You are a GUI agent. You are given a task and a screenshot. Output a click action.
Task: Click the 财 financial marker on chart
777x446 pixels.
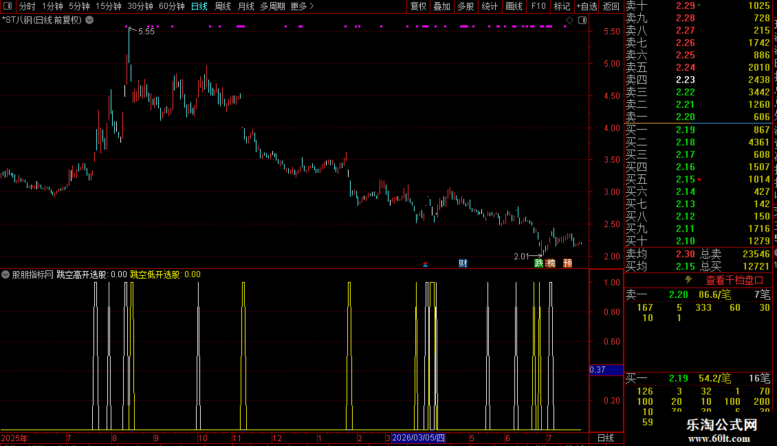(x=463, y=263)
